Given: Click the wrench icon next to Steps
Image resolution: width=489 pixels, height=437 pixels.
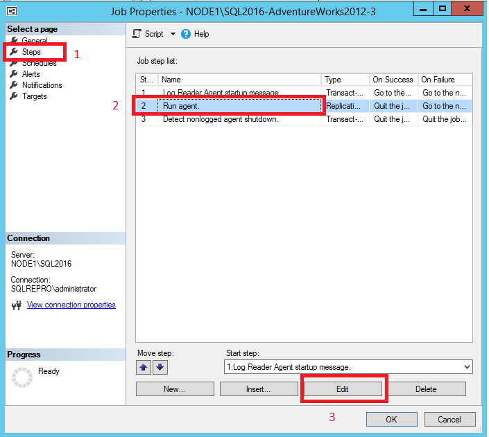Looking at the screenshot, I should (x=13, y=51).
